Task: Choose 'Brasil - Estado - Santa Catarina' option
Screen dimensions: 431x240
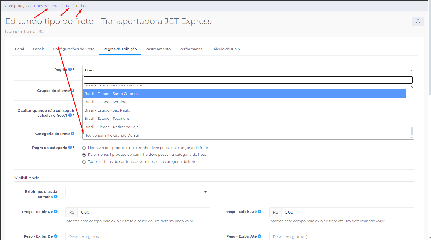Action: pos(245,94)
